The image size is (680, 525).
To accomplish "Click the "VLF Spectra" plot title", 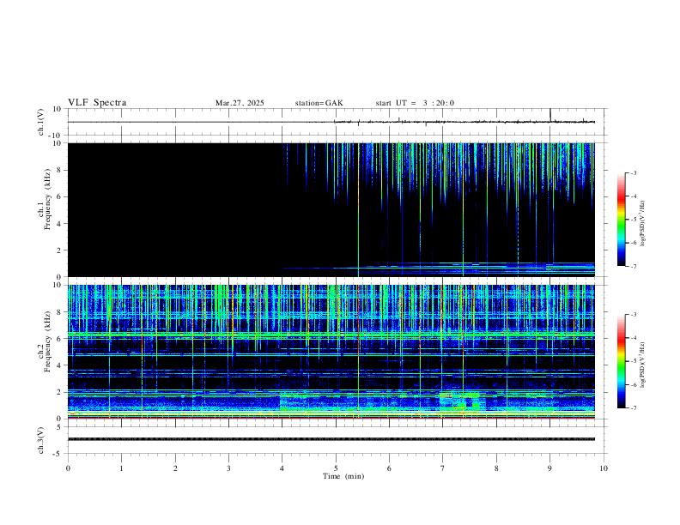I will click(97, 103).
